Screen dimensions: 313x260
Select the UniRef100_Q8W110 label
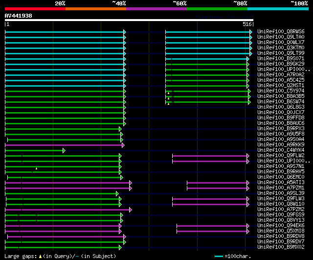pyautogui.click(x=281, y=204)
